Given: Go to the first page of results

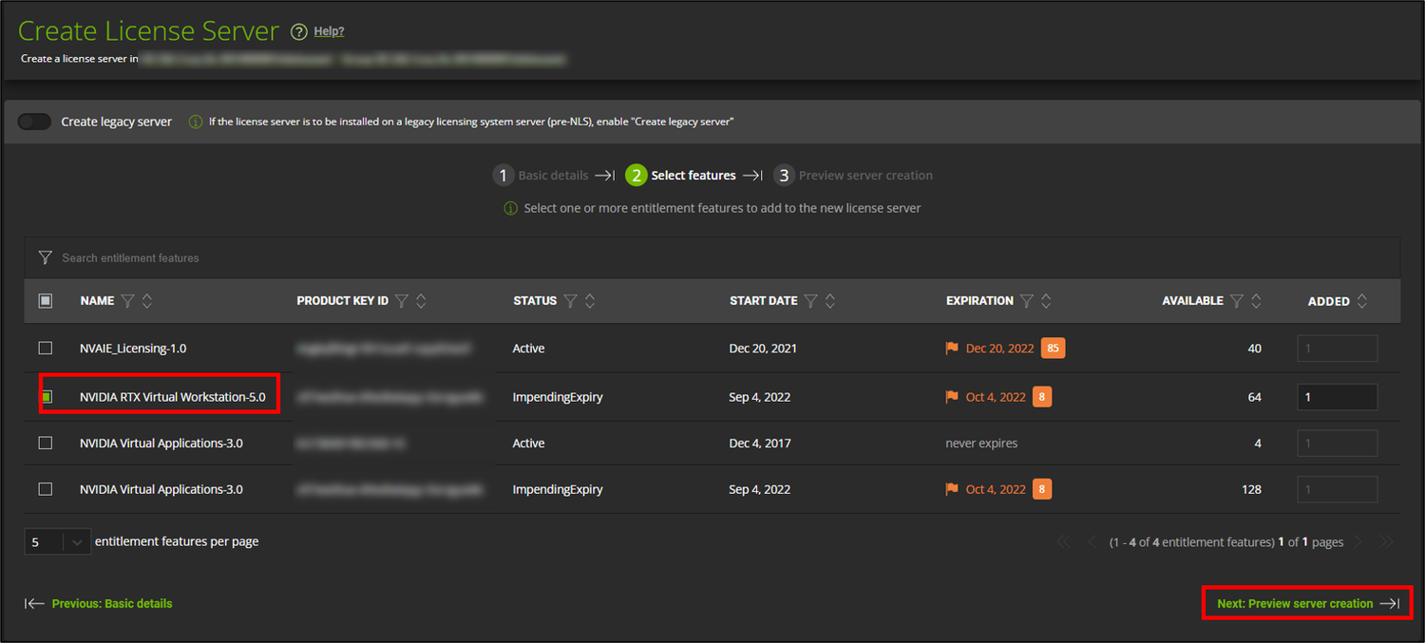Looking at the screenshot, I should tap(1063, 542).
